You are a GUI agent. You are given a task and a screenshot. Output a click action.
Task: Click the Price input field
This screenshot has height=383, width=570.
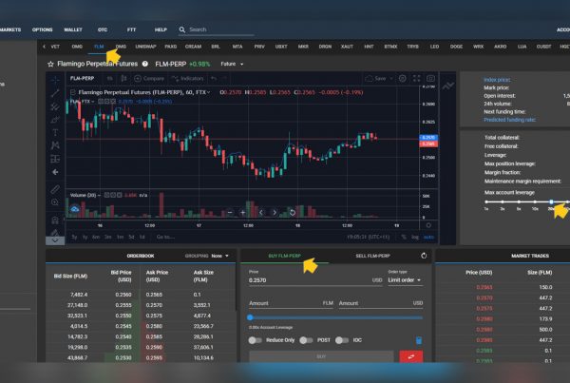coord(315,280)
